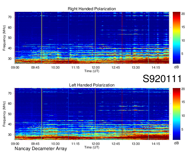This screenshot has height=152, width=188.
Task: Click the 12:00 tick label under the top plot
Action: [95, 67]
